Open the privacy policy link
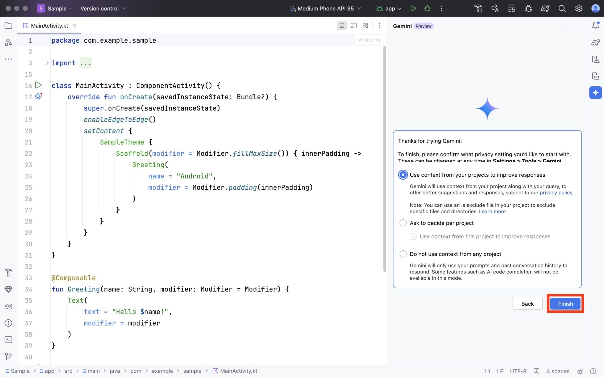 [x=556, y=192]
